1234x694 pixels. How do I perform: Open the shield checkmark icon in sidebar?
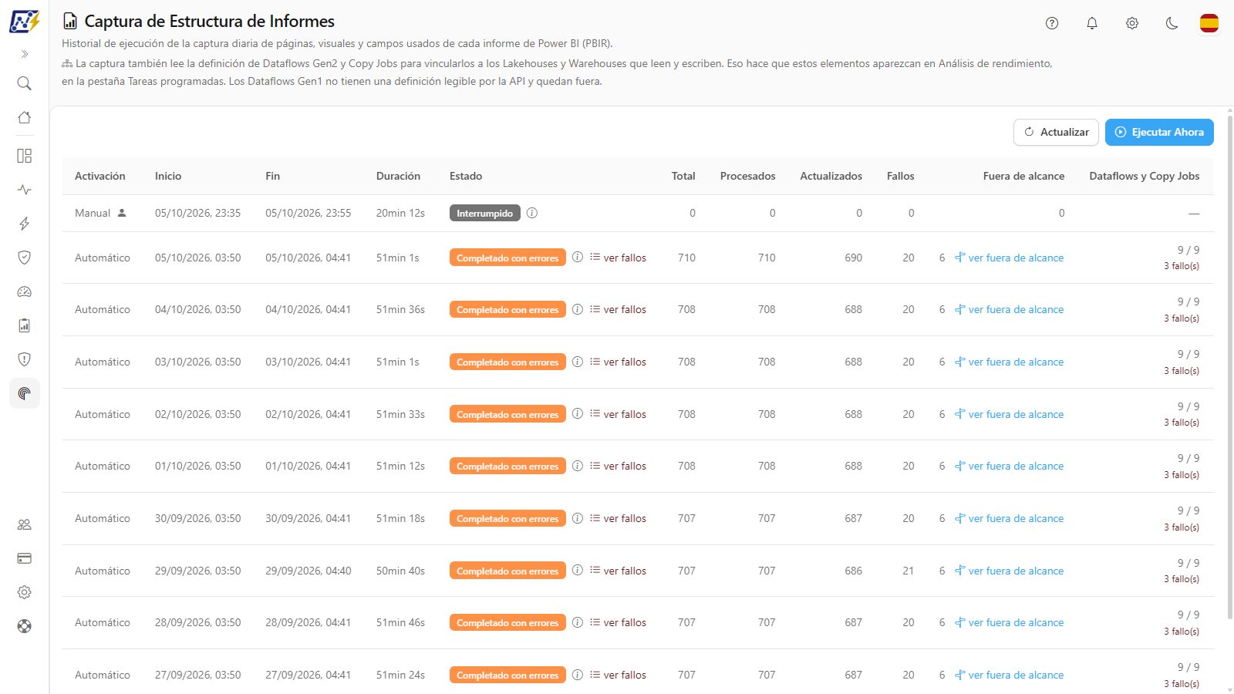25,258
